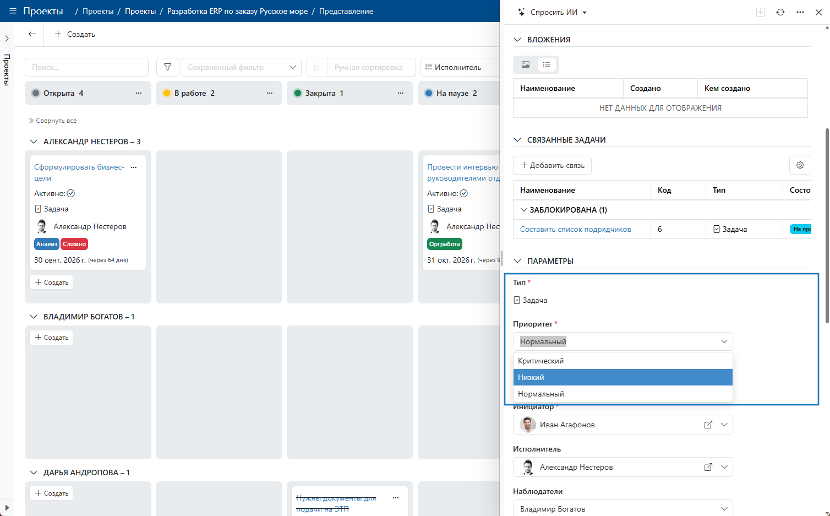Viewport: 830px width, 516px height.
Task: Click the play triangle at bottom left
Action: [x=7, y=507]
